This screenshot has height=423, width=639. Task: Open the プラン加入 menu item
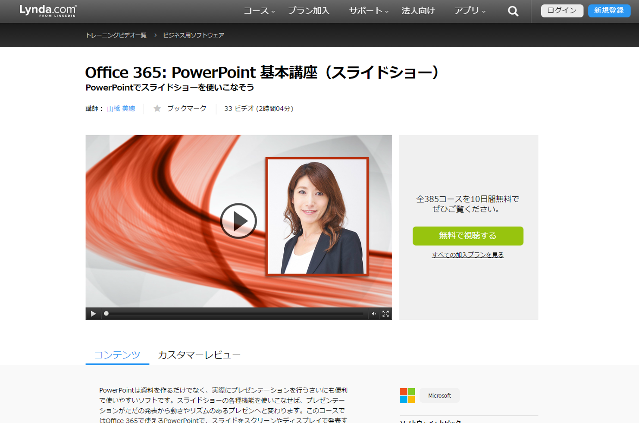(x=308, y=11)
